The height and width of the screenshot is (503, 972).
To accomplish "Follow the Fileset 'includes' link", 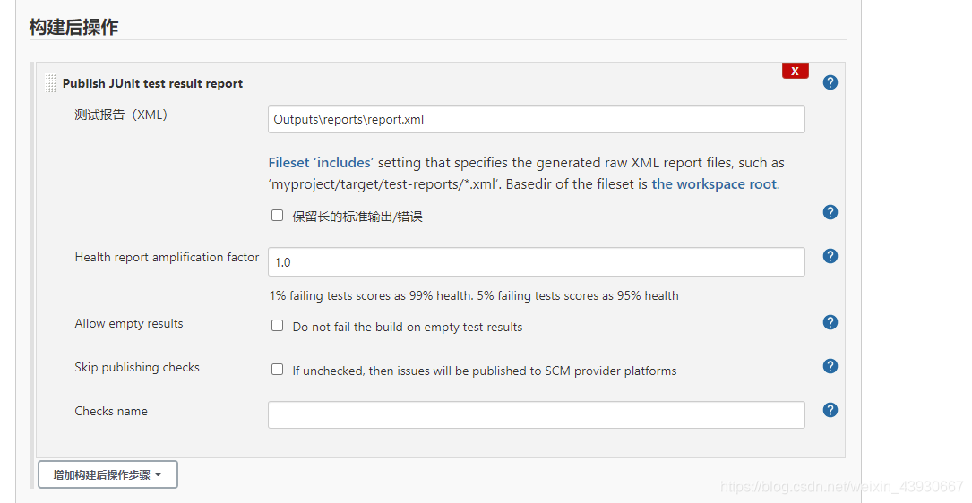I will [x=320, y=163].
